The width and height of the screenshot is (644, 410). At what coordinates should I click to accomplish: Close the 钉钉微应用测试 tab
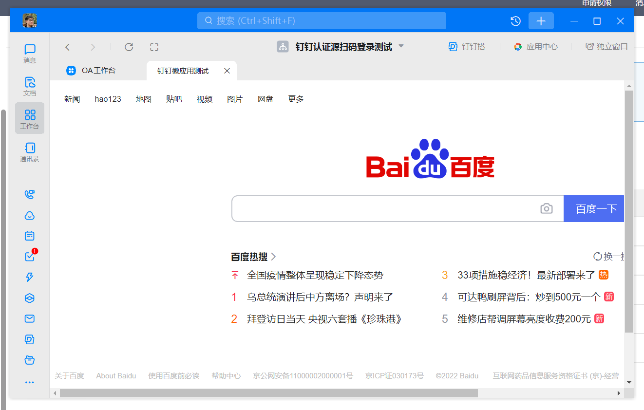coord(227,71)
